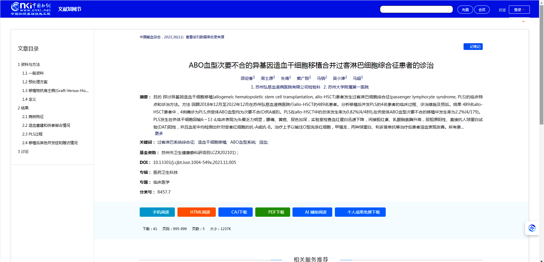Click the AI 辅助阅读 button
The width and height of the screenshot is (544, 262).
pyautogui.click(x=312, y=212)
